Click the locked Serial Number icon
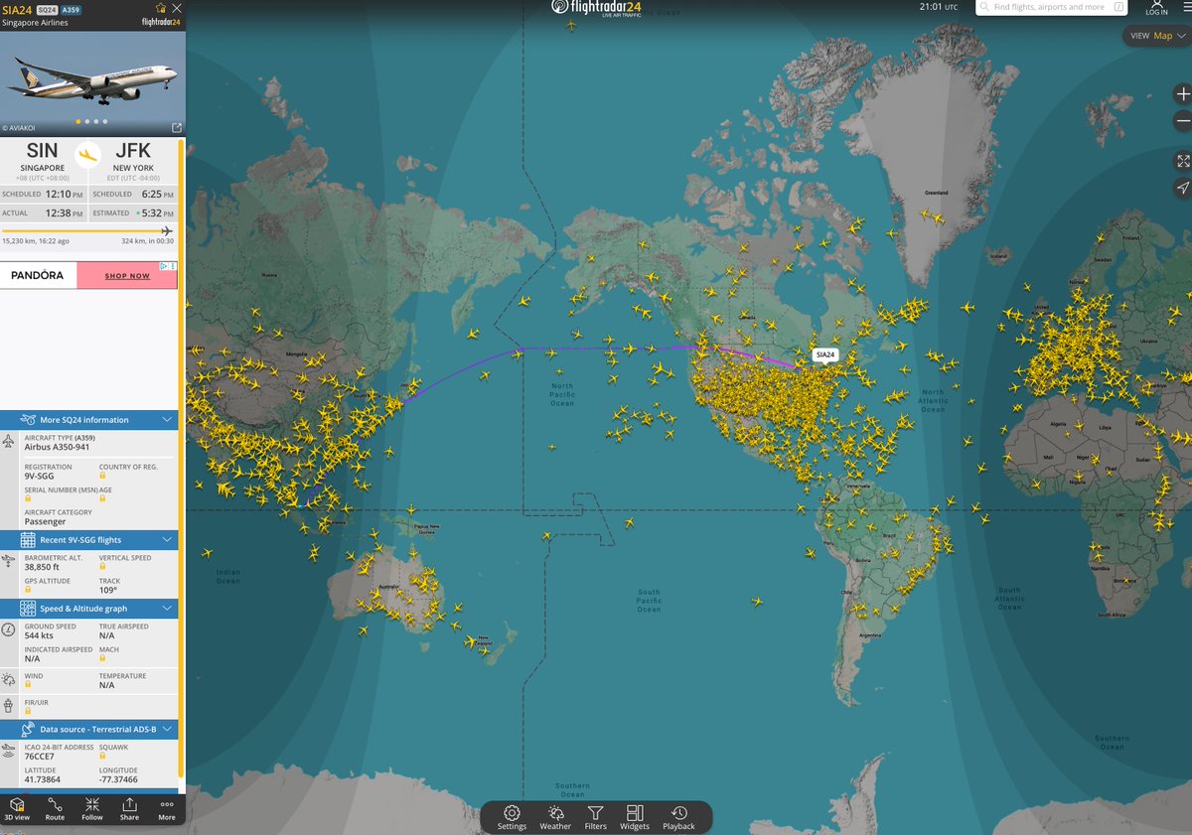Screen dimensions: 1192x835 pyautogui.click(x=28, y=498)
